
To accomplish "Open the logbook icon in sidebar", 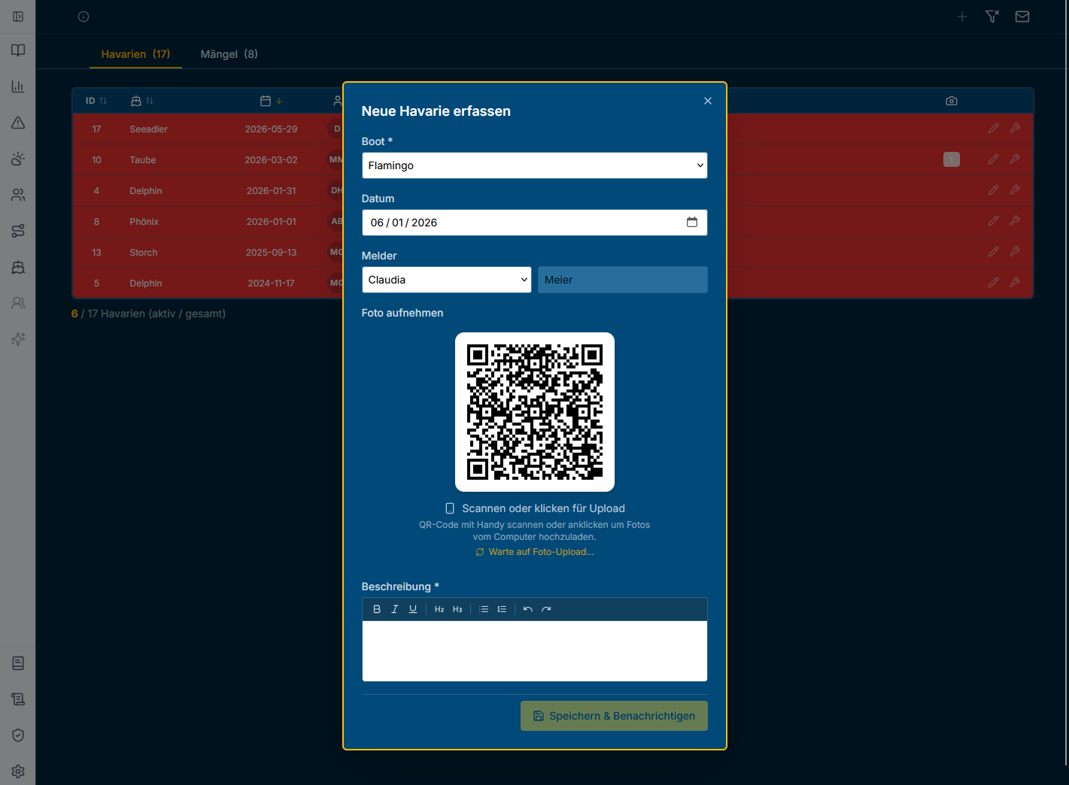I will click(18, 50).
